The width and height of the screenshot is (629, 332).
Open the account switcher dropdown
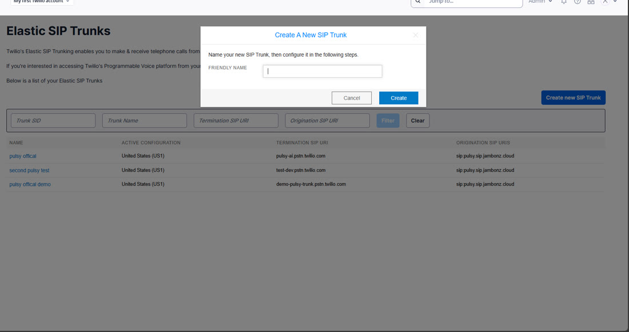(x=42, y=2)
